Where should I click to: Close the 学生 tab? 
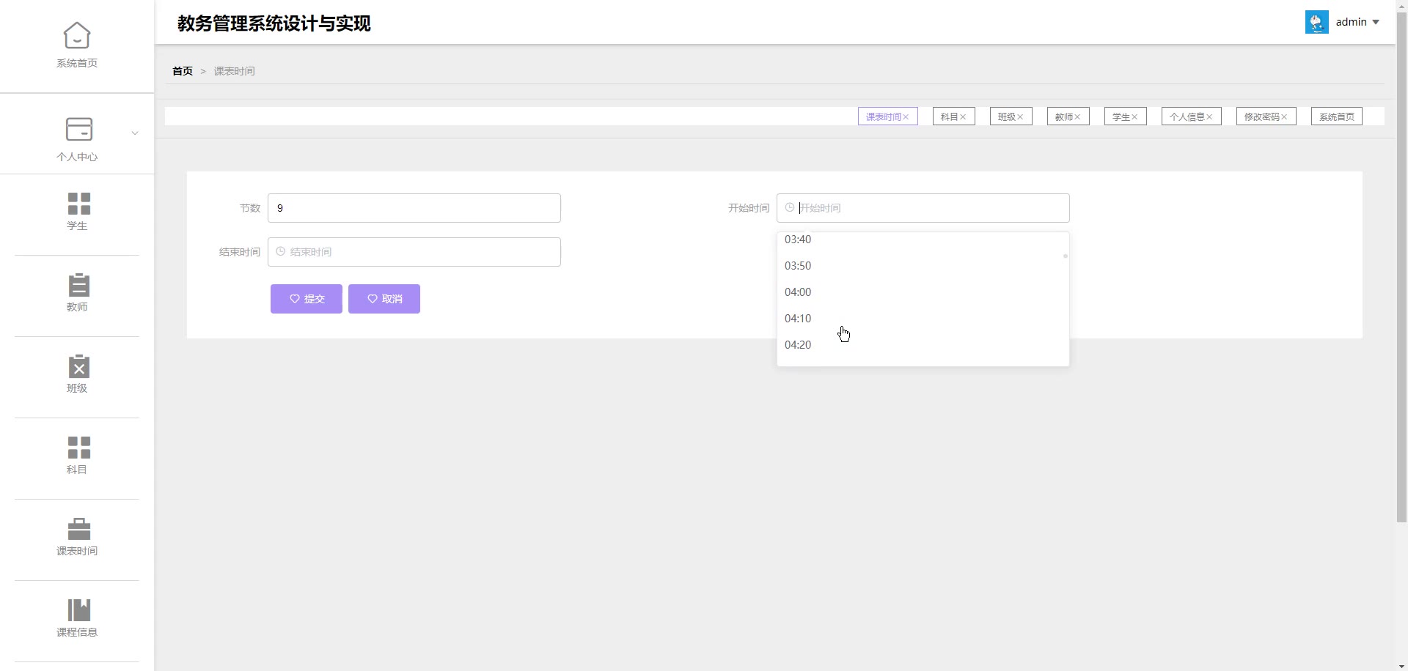[x=1134, y=116]
